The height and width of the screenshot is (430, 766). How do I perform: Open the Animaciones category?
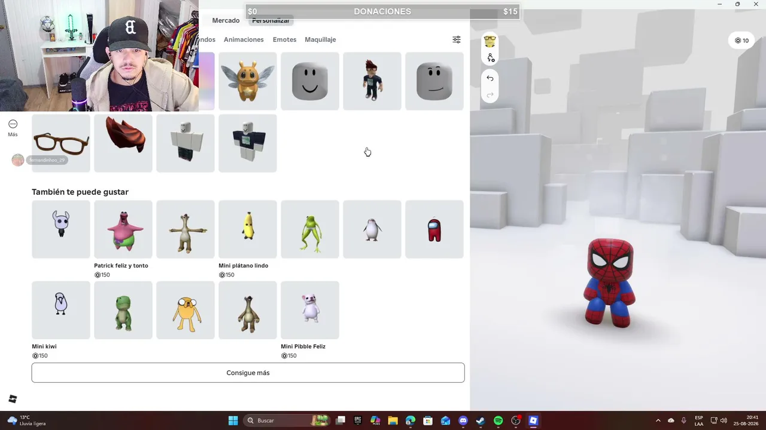244,39
